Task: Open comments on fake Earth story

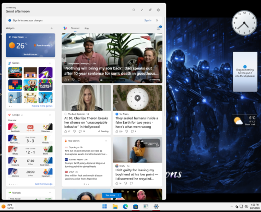Action: click(134, 132)
